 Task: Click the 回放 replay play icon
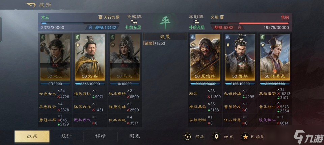click(187, 137)
